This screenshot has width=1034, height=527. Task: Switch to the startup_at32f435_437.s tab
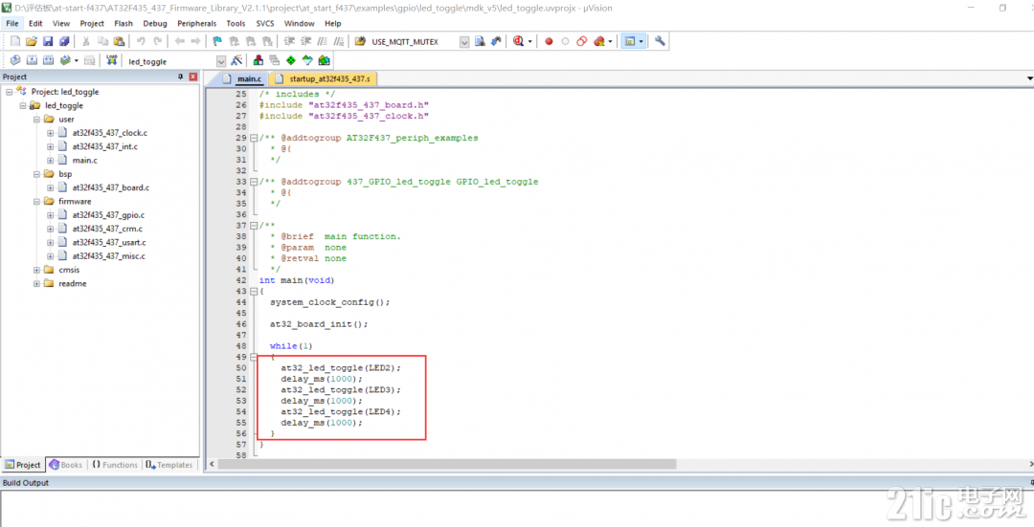point(324,79)
